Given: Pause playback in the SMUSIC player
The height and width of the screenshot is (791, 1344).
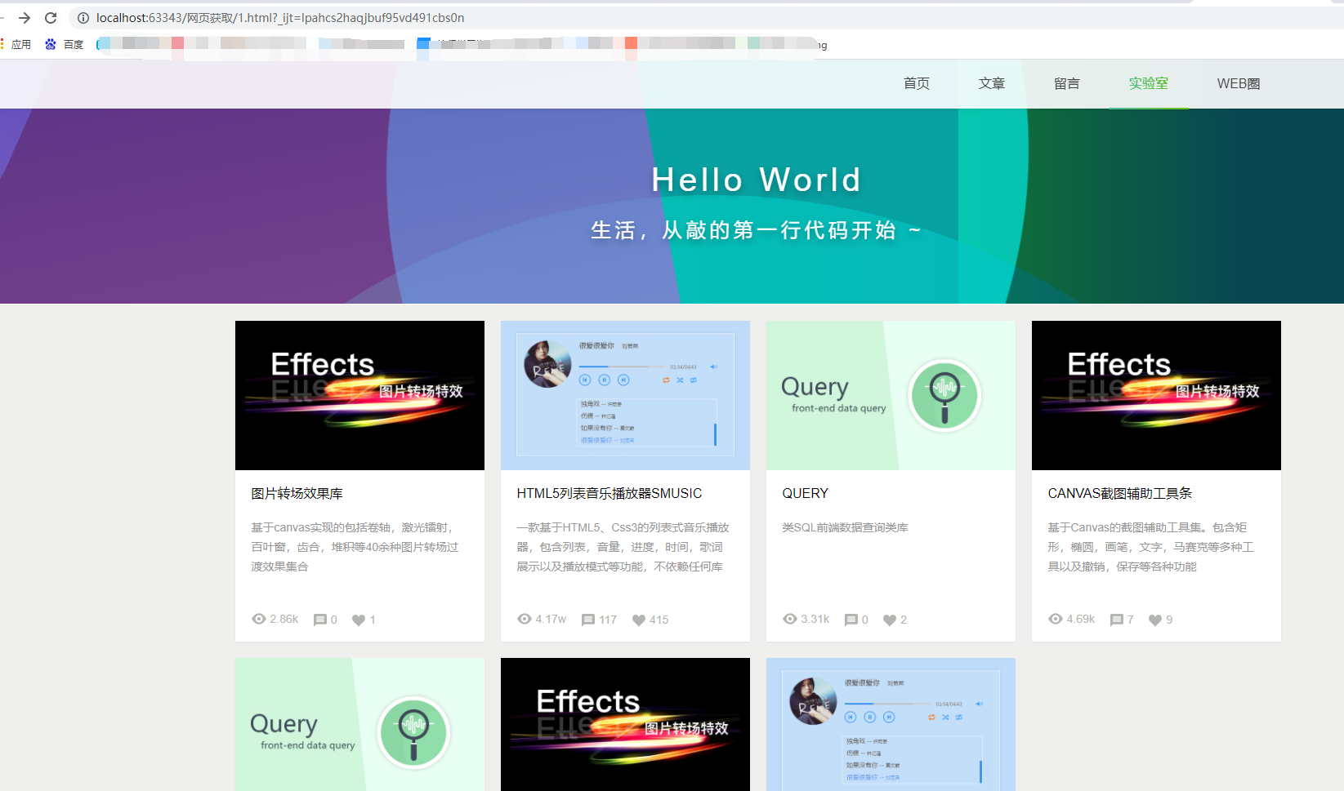Looking at the screenshot, I should tap(605, 380).
